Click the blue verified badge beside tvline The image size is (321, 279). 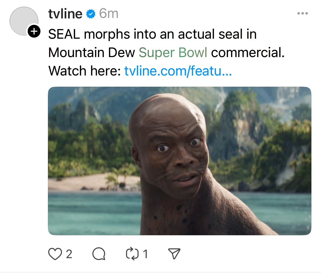tap(91, 14)
